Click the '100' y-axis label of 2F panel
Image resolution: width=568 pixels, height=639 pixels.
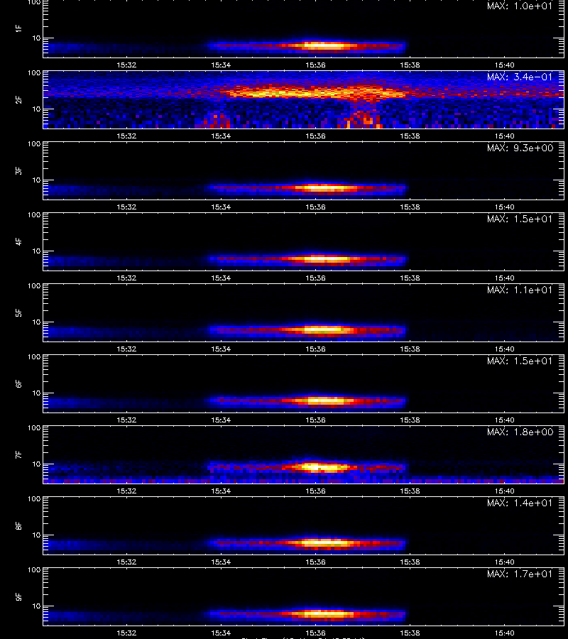click(34, 73)
